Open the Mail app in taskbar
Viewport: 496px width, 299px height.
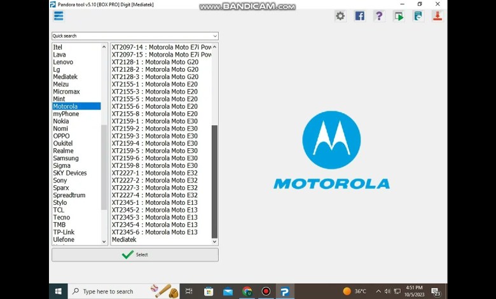[x=228, y=291]
